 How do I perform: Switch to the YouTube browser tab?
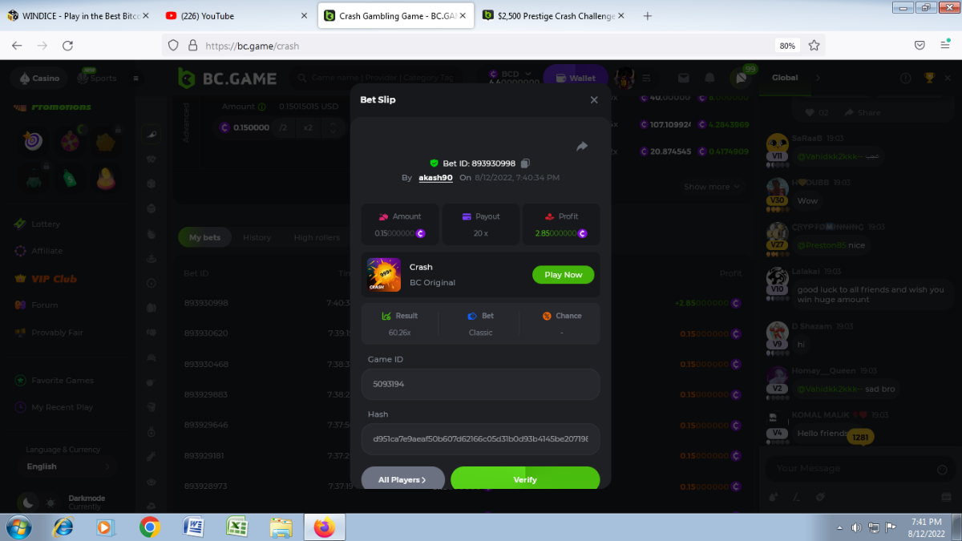pos(233,16)
